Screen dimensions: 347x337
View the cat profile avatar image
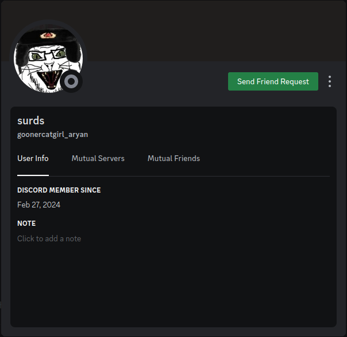[48, 58]
